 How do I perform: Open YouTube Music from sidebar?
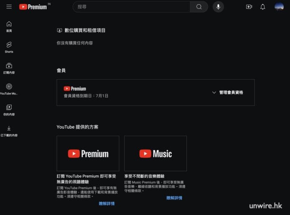[x=9, y=89]
